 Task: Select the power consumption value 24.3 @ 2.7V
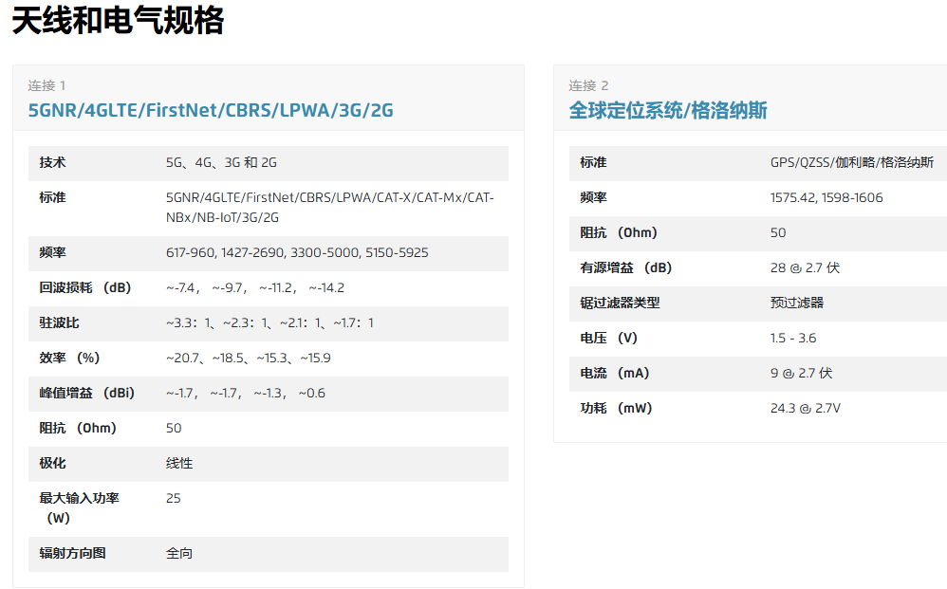(x=805, y=408)
